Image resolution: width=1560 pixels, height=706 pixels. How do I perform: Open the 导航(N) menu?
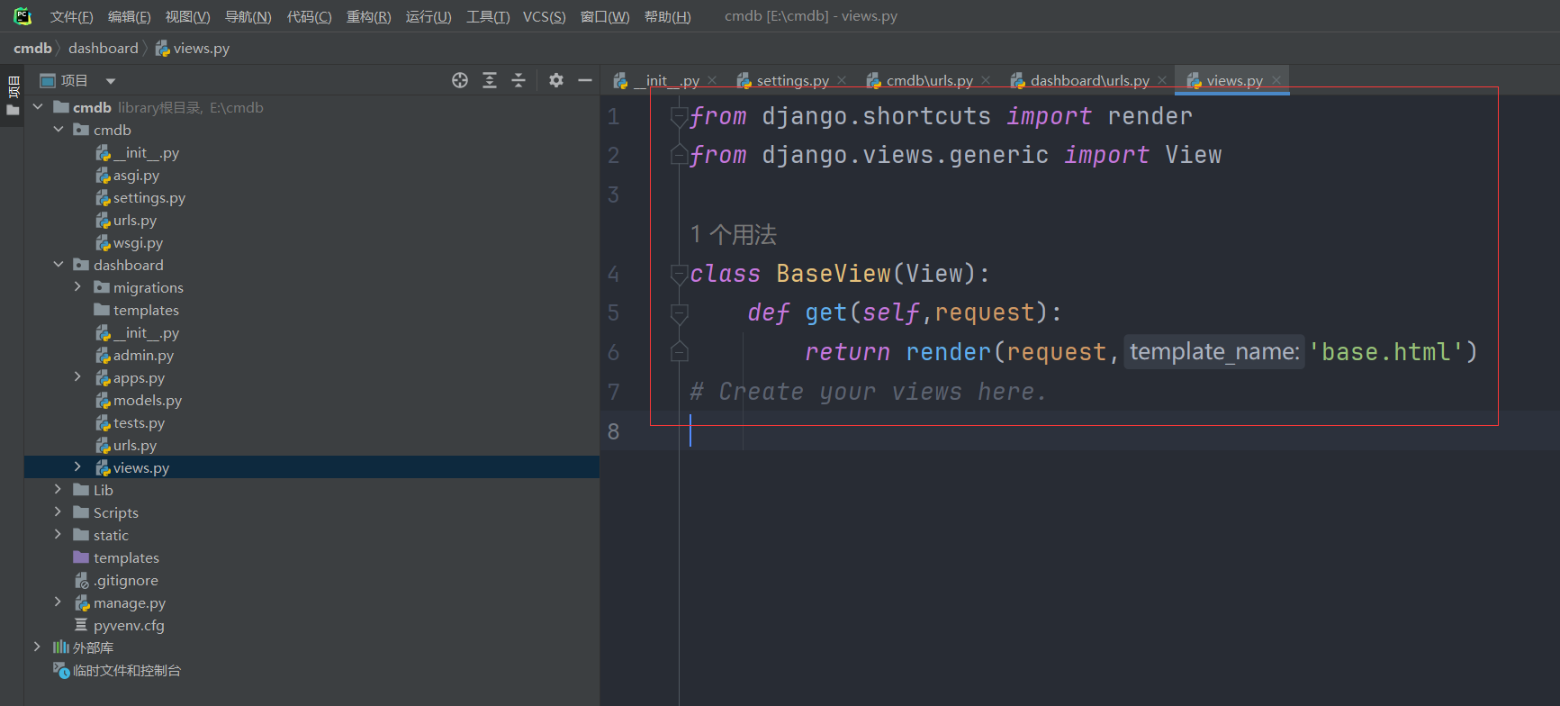click(248, 16)
